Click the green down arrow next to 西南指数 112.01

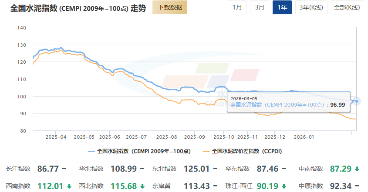pyautogui.click(x=69, y=186)
